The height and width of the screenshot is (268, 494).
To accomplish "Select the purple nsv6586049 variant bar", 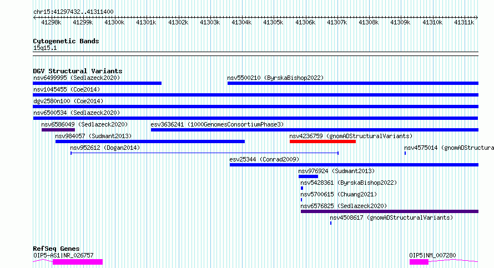I will (x=58, y=130).
